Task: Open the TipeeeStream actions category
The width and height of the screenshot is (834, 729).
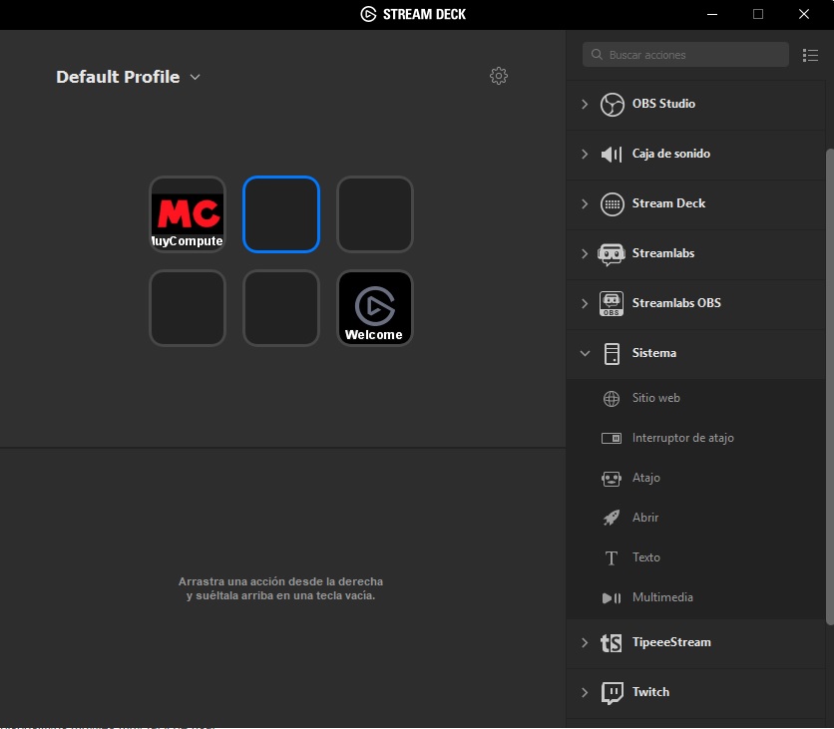Action: [x=670, y=642]
